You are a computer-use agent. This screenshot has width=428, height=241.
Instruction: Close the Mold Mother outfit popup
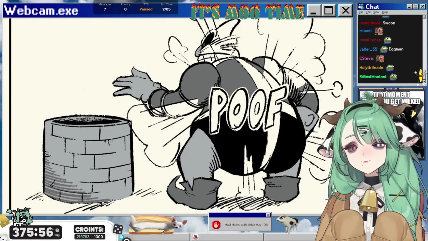pos(268,215)
